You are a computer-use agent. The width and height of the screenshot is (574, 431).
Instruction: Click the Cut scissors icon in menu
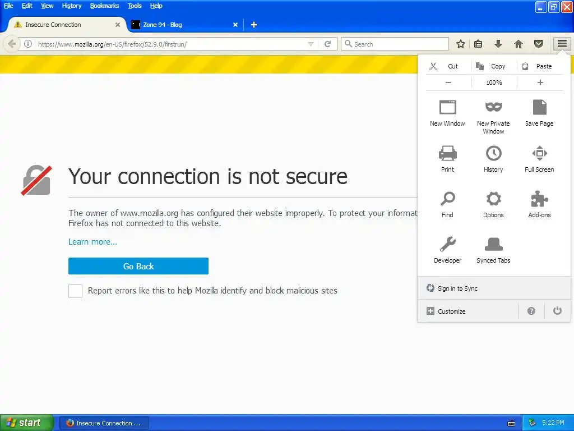click(433, 66)
